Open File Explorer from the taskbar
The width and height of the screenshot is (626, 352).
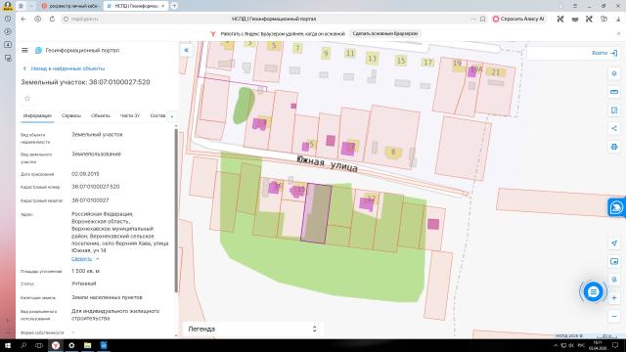click(87, 345)
